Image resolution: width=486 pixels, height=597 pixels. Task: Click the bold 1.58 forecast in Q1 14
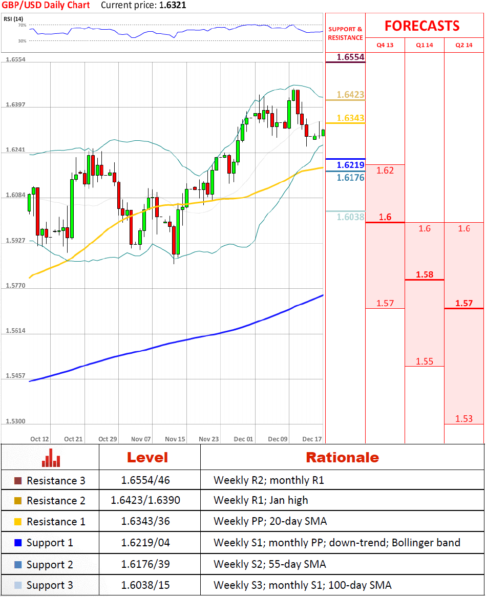[425, 274]
